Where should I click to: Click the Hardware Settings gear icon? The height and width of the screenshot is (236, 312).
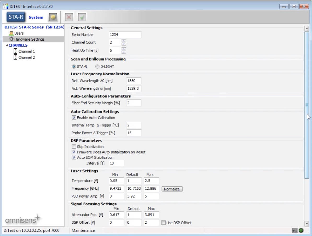pos(11,39)
